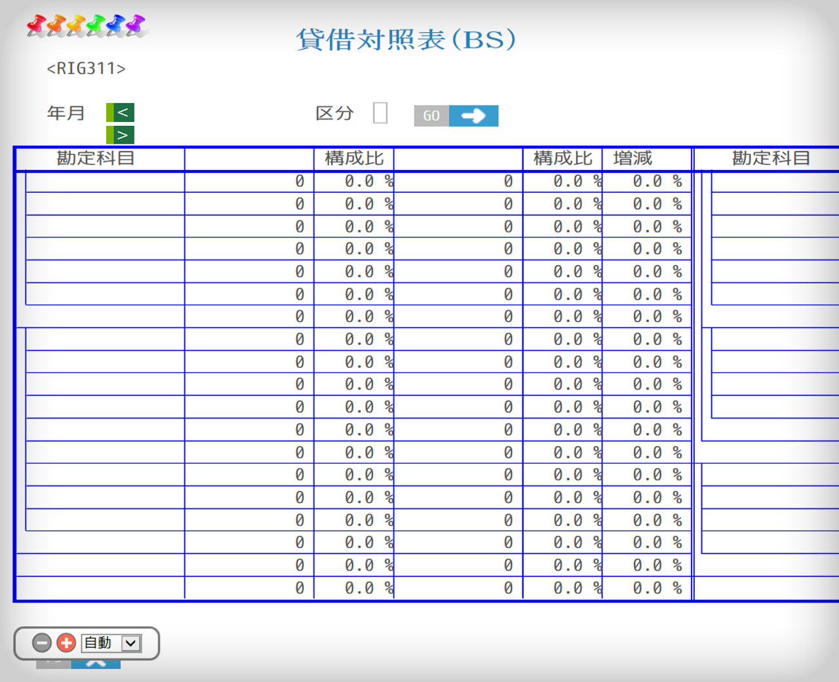This screenshot has height=682, width=839.
Task: Click the green pushpin icon
Action: [x=95, y=26]
